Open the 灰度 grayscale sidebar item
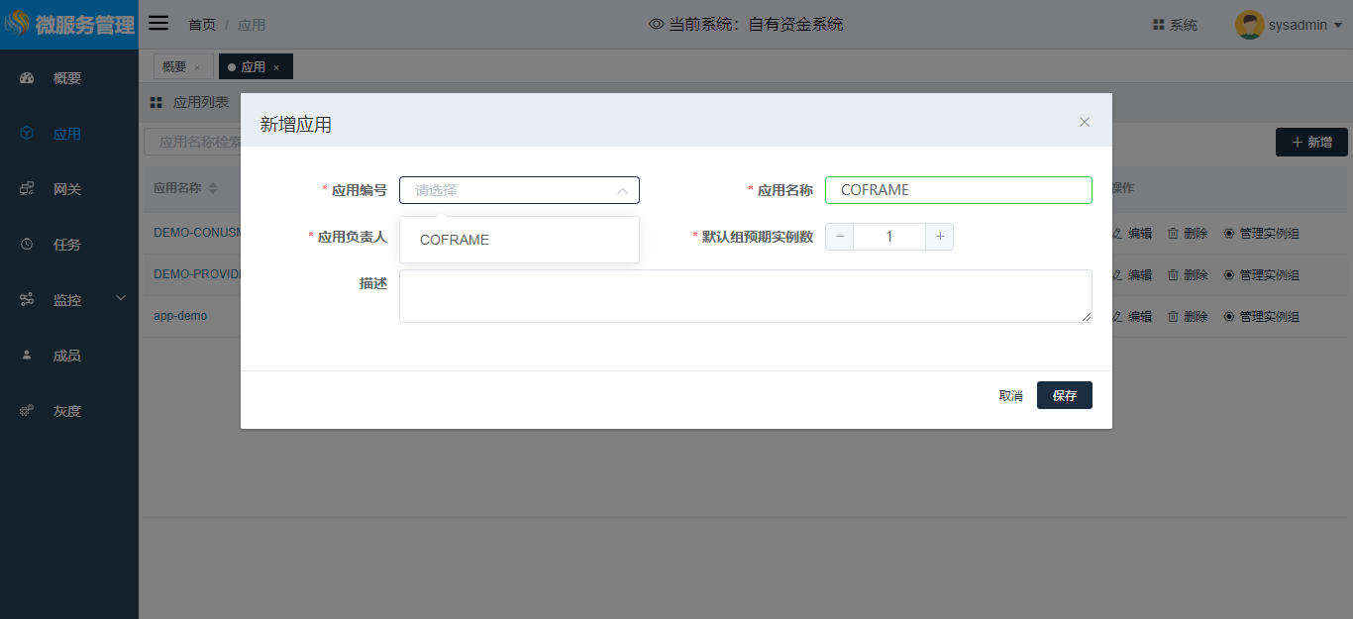This screenshot has height=619, width=1353. click(x=66, y=411)
